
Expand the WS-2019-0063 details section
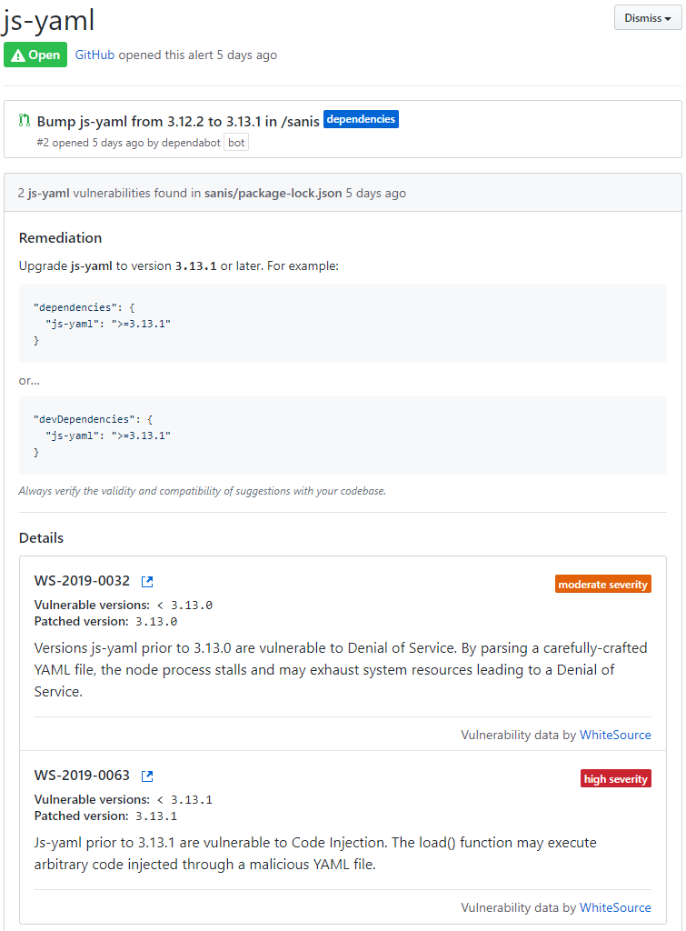coord(82,776)
